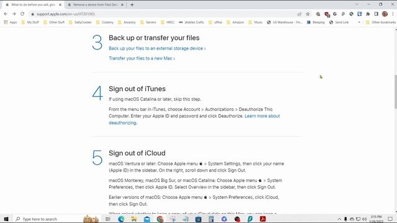Screen dimensions: 397x223
Task: Click the 'Sign out of iTunes' heading
Action: click(x=137, y=89)
